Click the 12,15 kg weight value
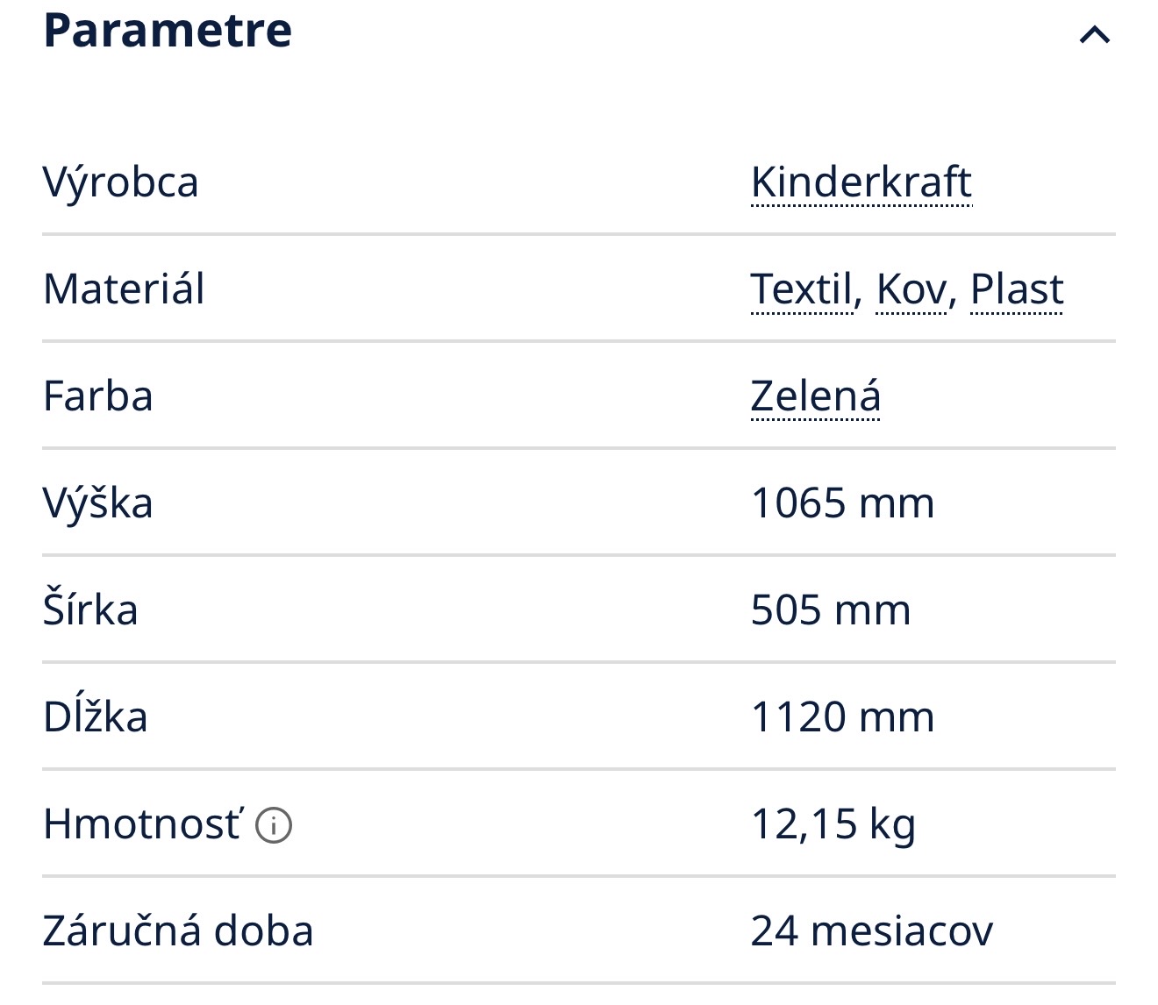The height and width of the screenshot is (1005, 1158). (x=833, y=824)
